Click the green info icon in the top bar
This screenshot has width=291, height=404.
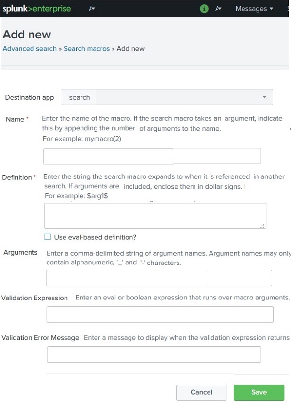point(203,8)
